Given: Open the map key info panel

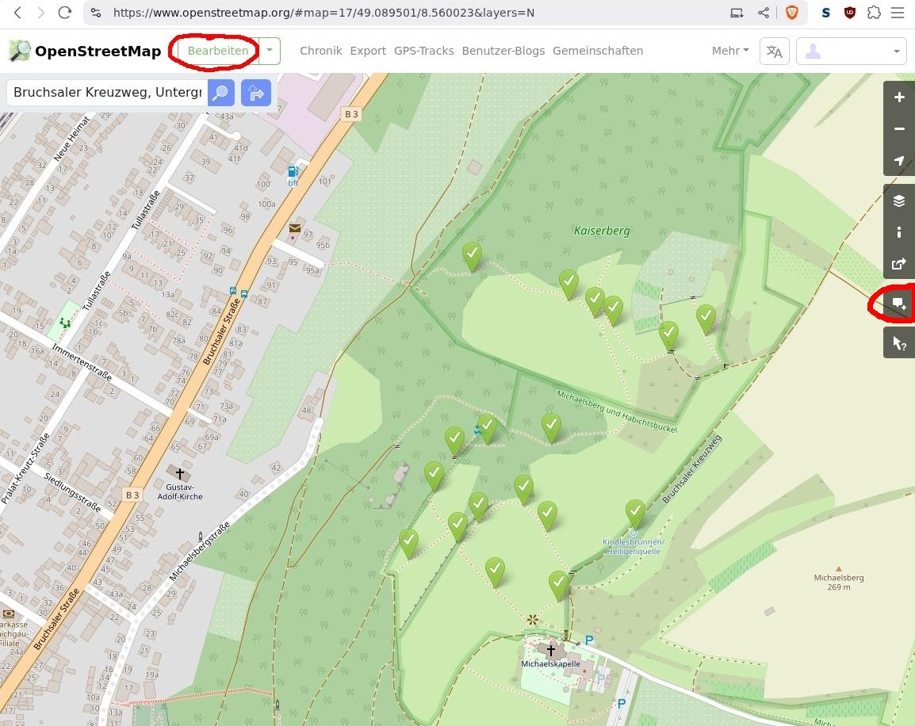Looking at the screenshot, I should [899, 232].
